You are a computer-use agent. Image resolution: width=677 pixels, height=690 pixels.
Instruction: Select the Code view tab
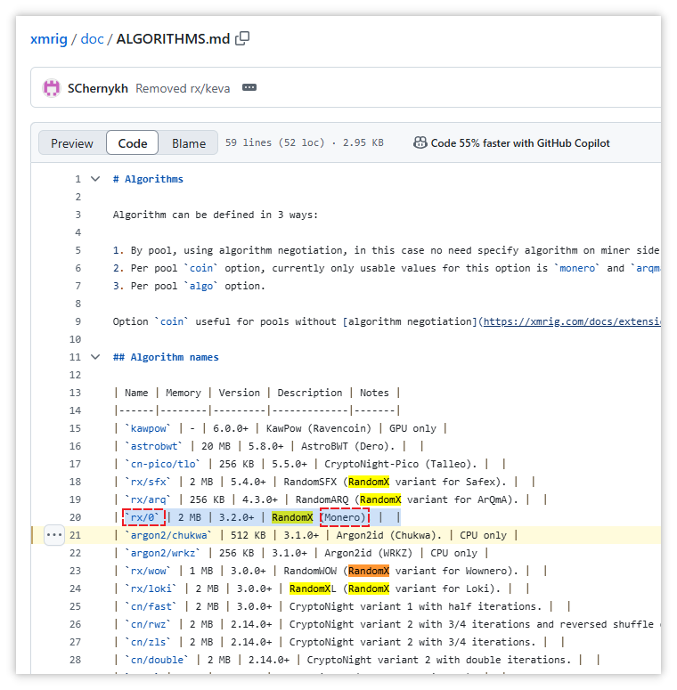[133, 143]
